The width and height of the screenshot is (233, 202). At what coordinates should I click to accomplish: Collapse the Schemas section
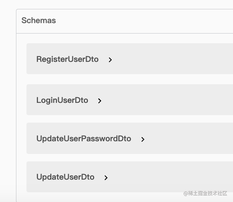click(39, 21)
